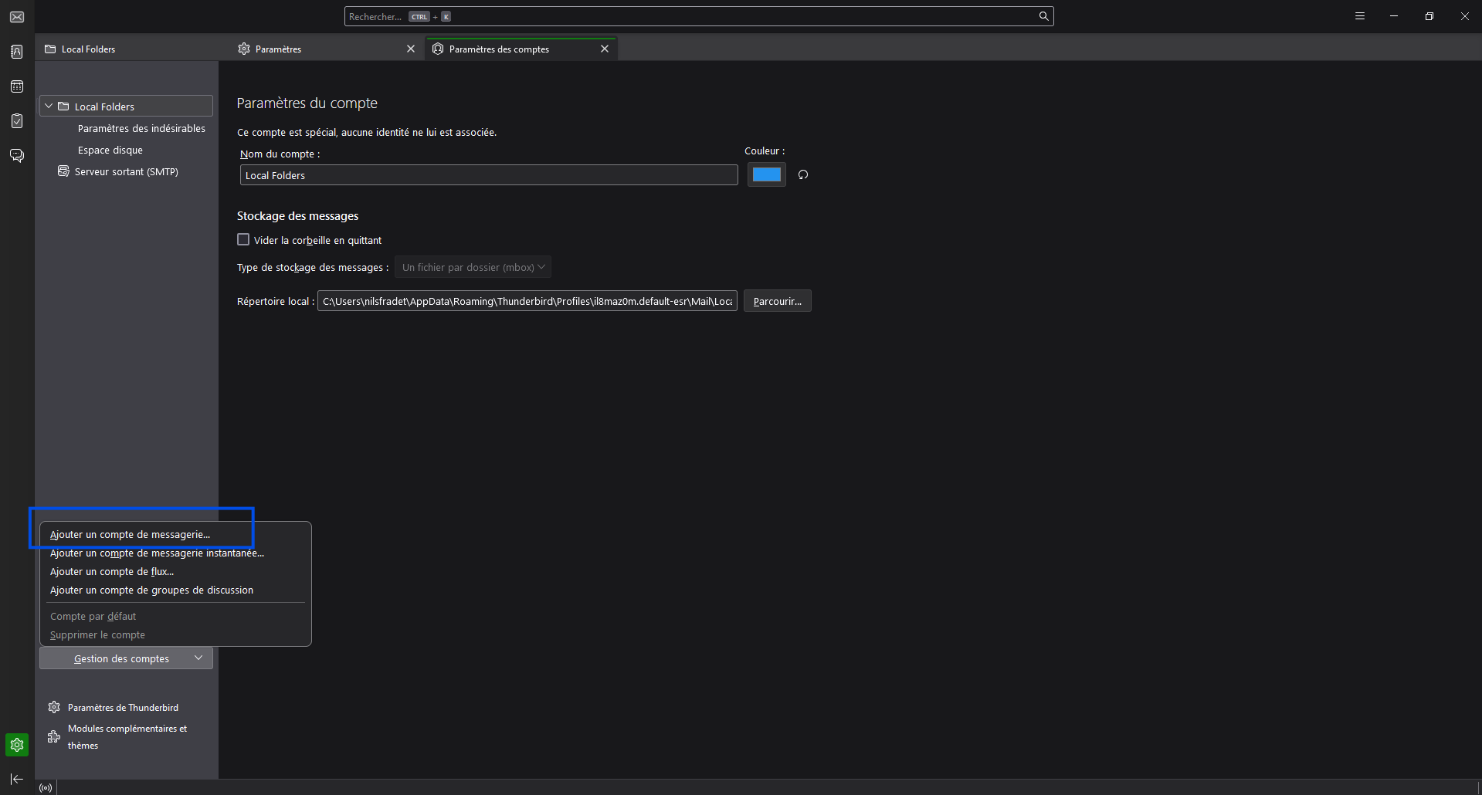Screen dimensions: 1482x795
Task: Click Supprimer le compte menu entry
Action: tap(175, 634)
